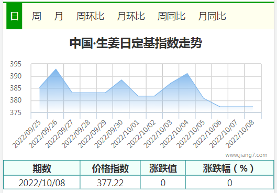Click the www.jiang7.com source text
This screenshot has width=277, height=193.
pyautogui.click(x=246, y=155)
